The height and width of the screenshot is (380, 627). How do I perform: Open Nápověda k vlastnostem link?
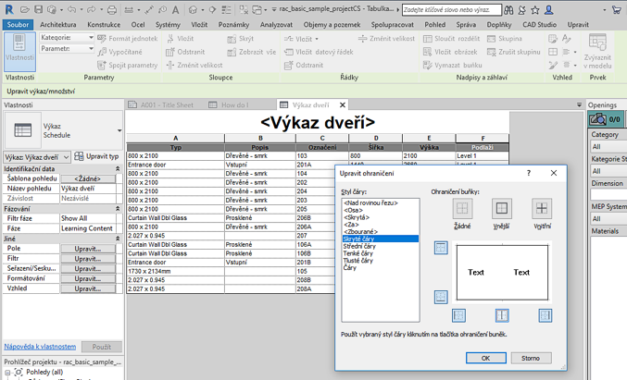(40, 347)
